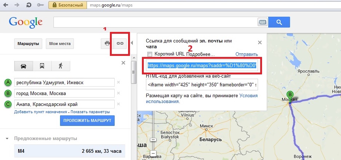Click lower minus zoom button on map
This screenshot has height=160, width=341.
[x=153, y=153]
